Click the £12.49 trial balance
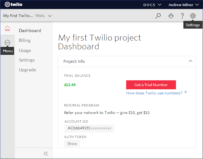This screenshot has height=159, width=203. click(70, 85)
